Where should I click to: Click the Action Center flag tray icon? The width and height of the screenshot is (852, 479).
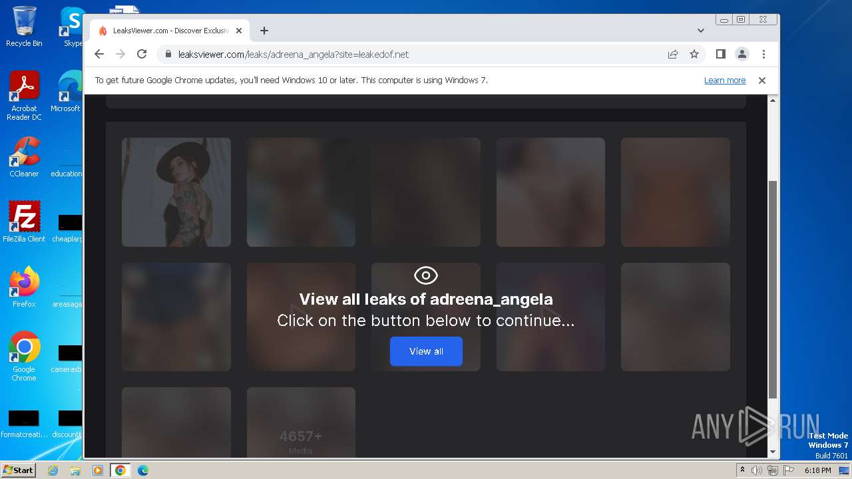(x=789, y=470)
